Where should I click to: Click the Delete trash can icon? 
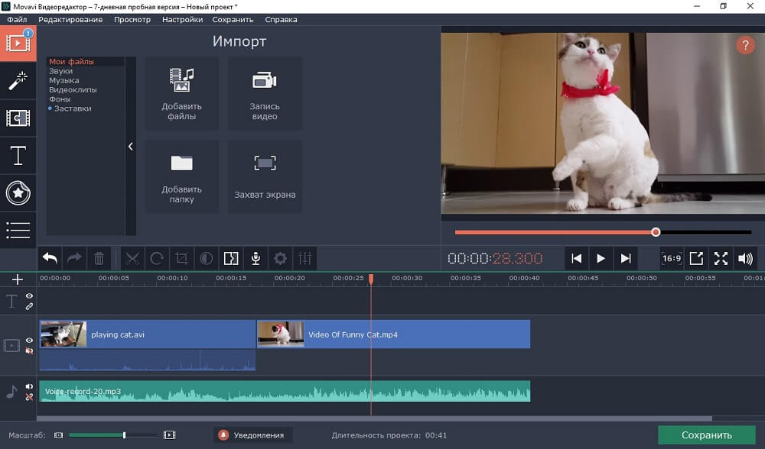(x=99, y=258)
